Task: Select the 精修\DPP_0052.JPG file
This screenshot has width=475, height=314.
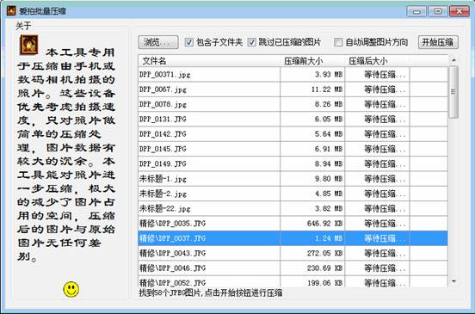Action: coord(293,281)
